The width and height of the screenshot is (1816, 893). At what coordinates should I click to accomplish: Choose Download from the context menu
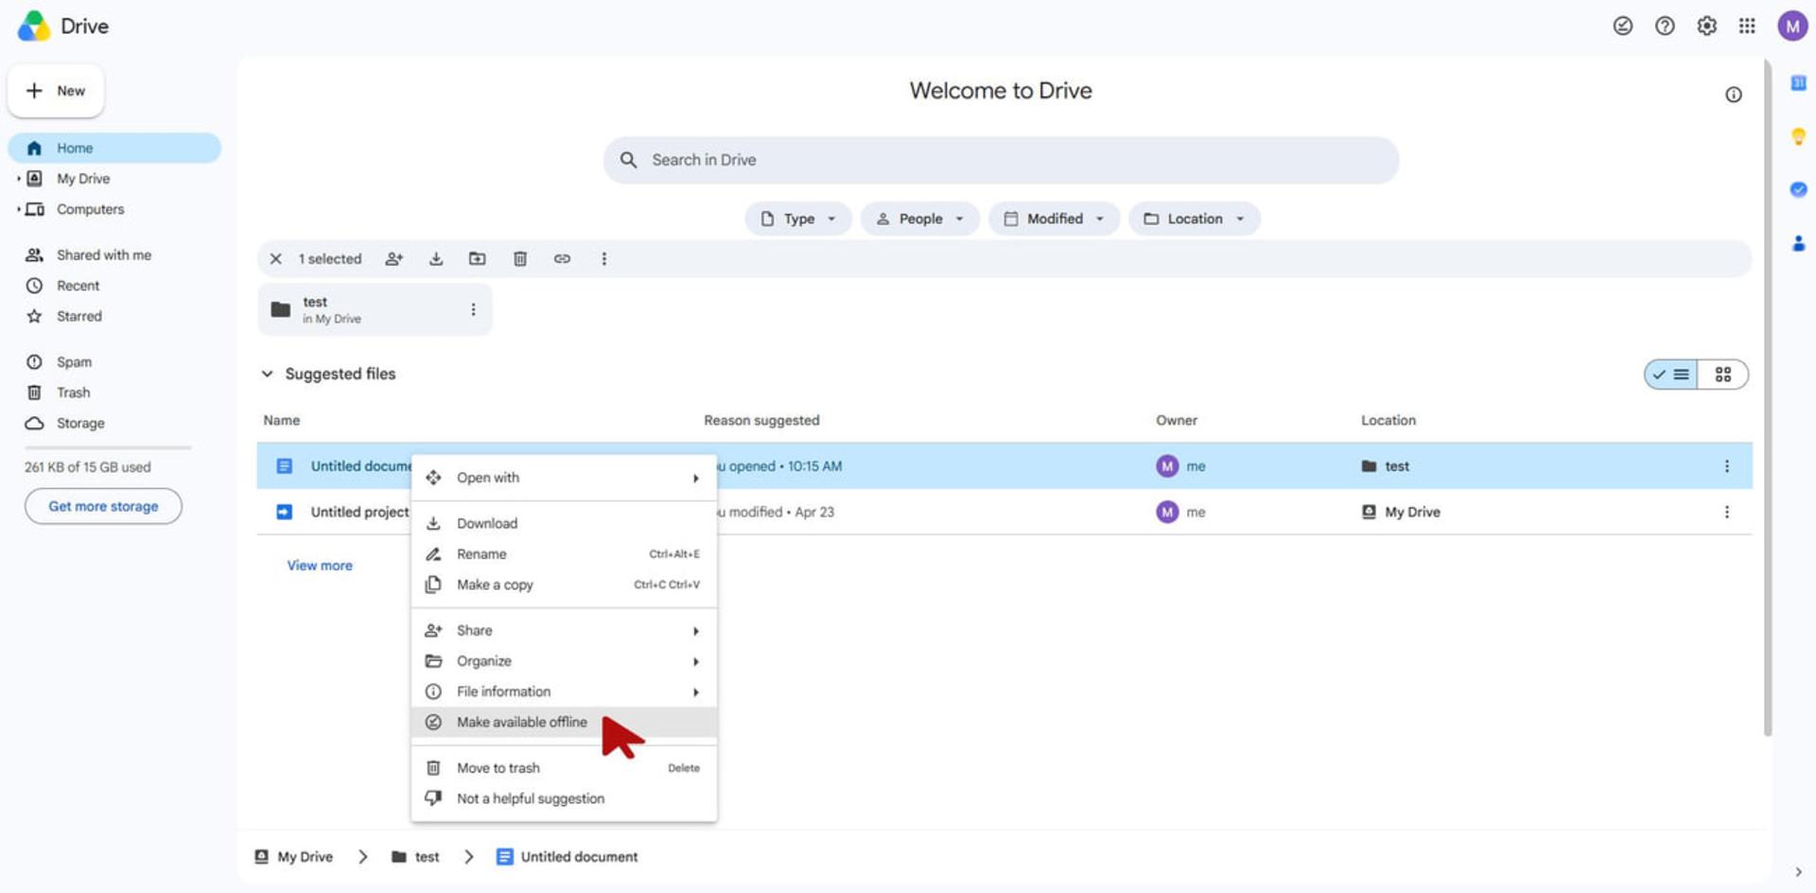coord(564,523)
